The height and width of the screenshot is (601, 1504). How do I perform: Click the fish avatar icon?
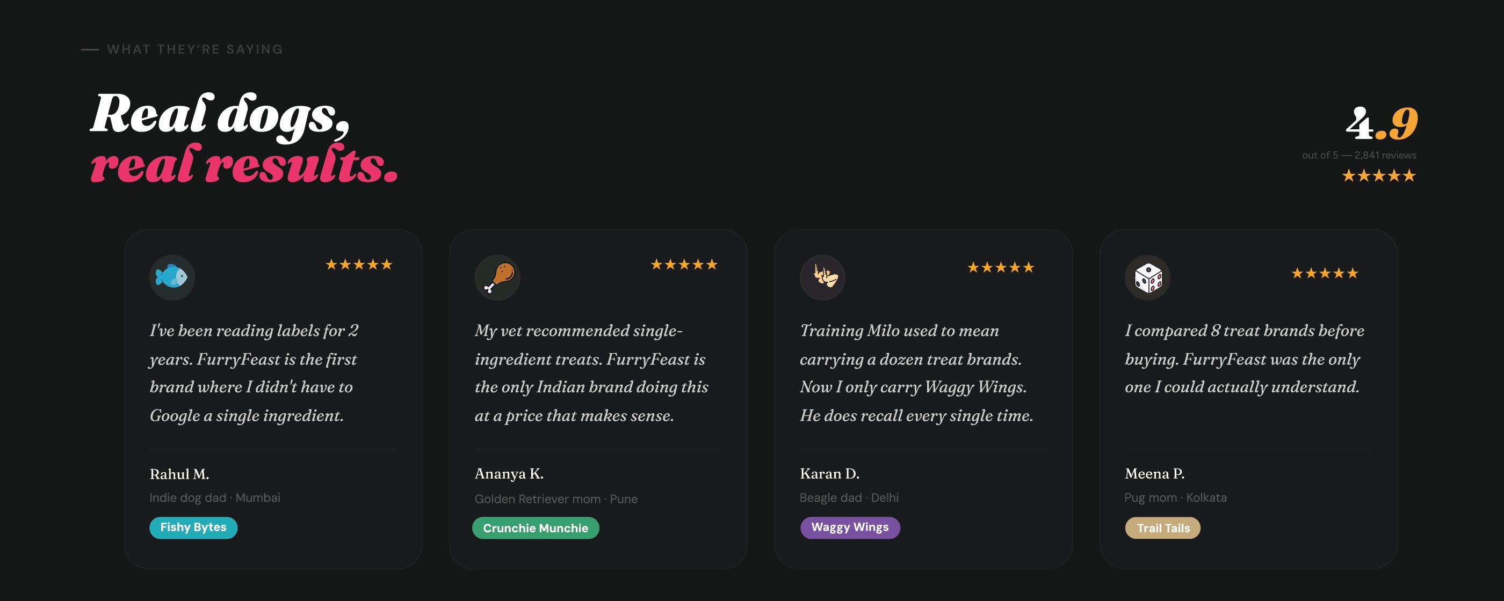click(x=172, y=277)
